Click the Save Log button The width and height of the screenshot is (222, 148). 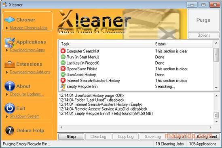[x=153, y=137]
